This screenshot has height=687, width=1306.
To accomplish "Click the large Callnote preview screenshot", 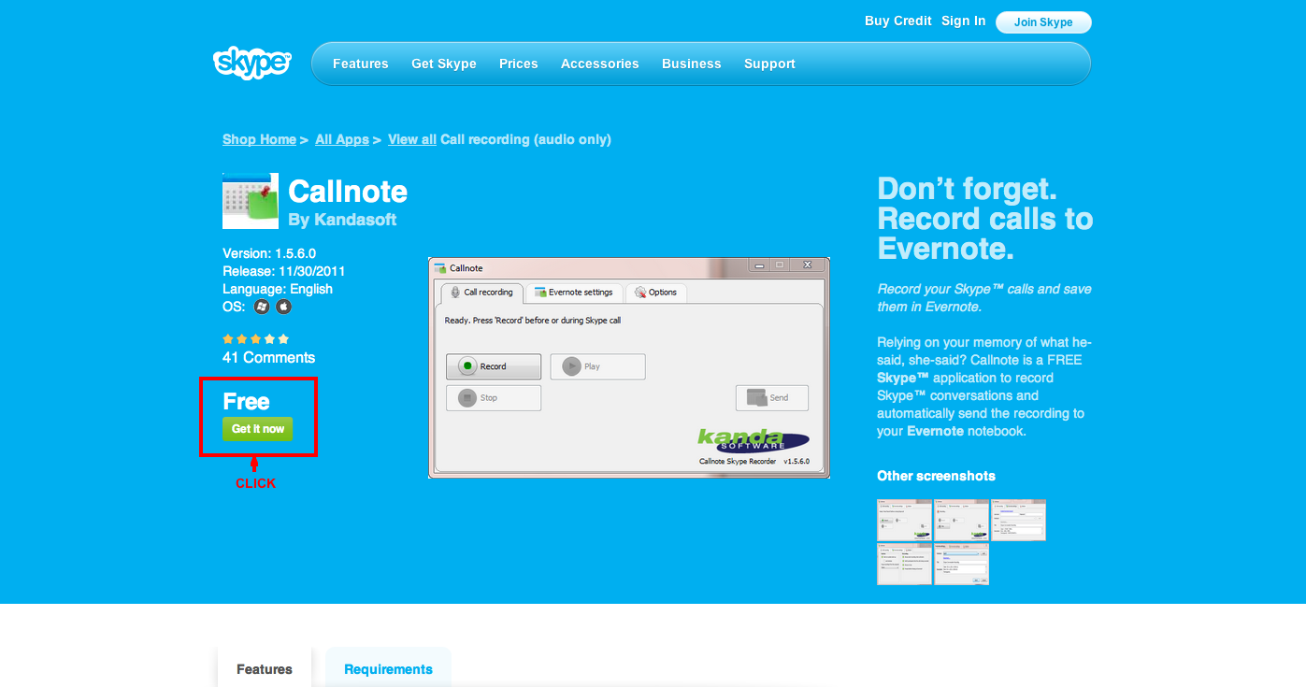I will (629, 367).
